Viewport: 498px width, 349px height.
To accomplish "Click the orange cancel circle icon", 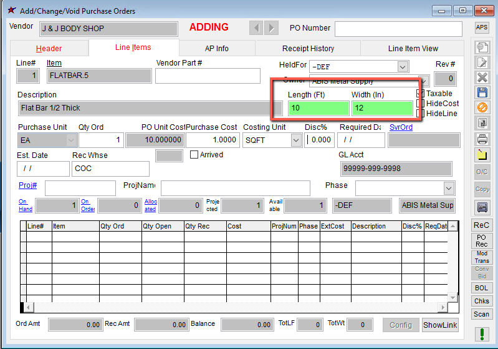I will (482, 108).
